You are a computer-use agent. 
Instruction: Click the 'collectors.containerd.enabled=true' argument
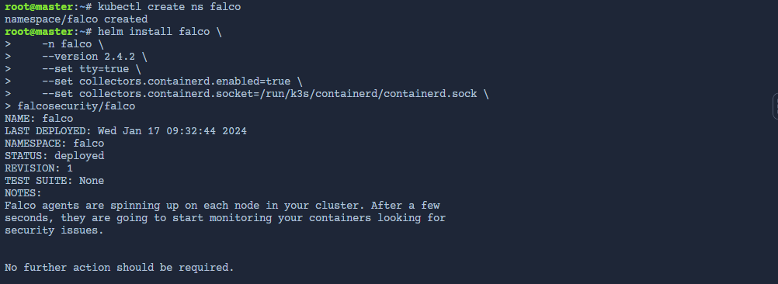185,81
